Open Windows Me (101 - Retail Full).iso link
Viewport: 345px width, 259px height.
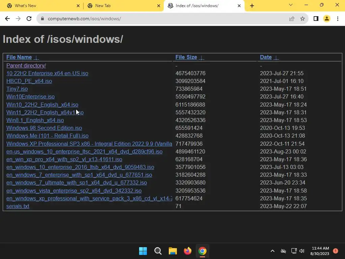47,136
